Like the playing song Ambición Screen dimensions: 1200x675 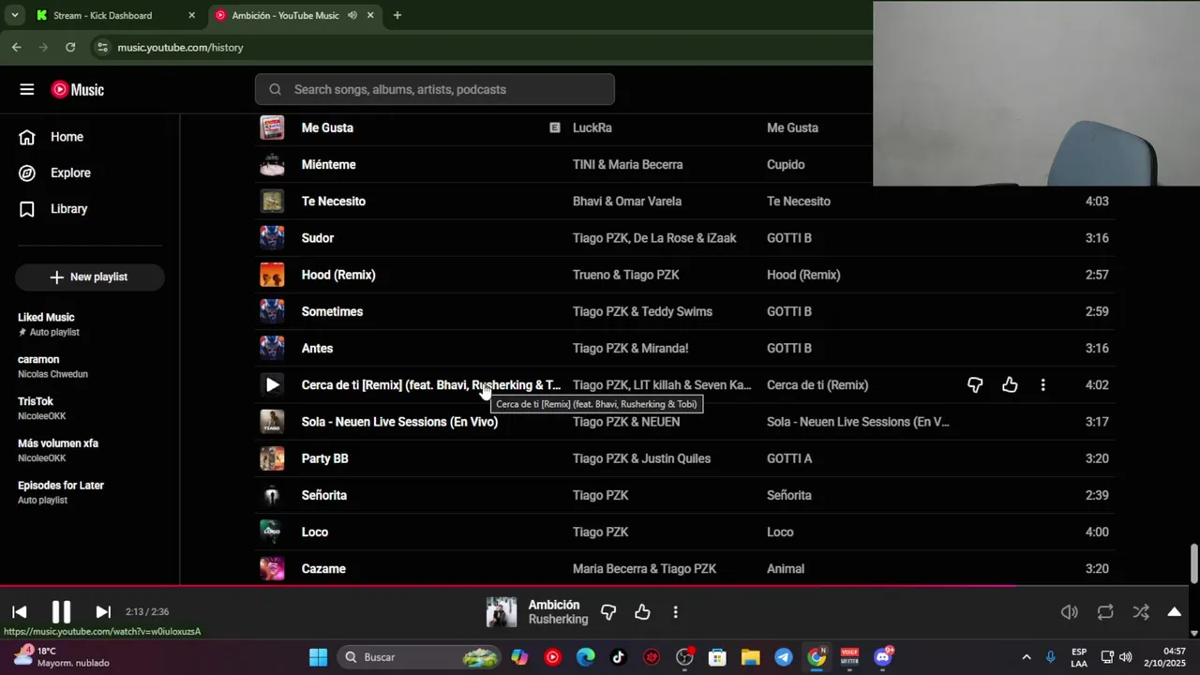[x=642, y=612]
